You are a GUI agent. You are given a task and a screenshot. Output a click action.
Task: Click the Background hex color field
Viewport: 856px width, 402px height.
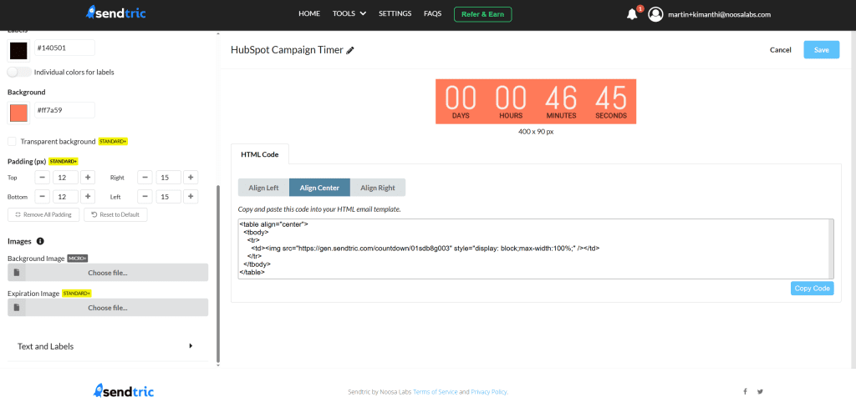(64, 110)
